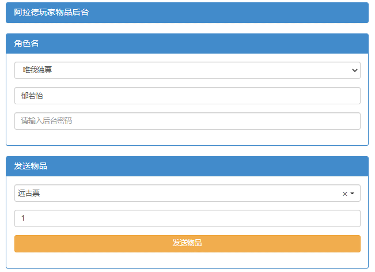Screen dimensions: 375x272
Task: Clear the 远古票 selection with the × icon
Action: pyautogui.click(x=344, y=194)
